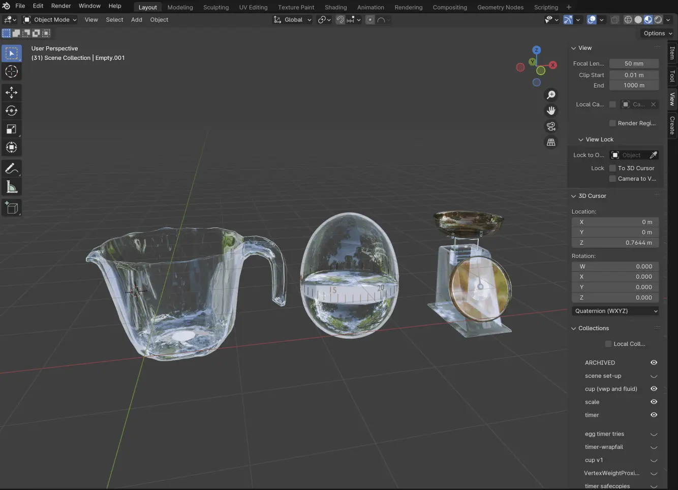This screenshot has height=490, width=678.
Task: Pick the Rotate tool
Action: tap(12, 111)
